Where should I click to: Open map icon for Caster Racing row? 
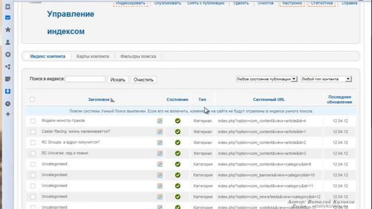click(160, 132)
